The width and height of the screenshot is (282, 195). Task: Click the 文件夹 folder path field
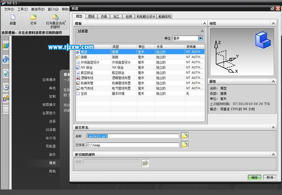(x=133, y=145)
